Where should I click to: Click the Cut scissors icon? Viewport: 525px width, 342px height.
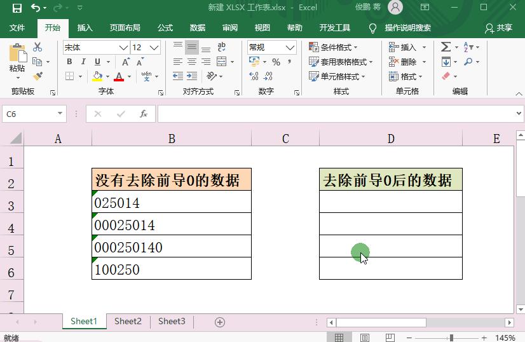(37, 47)
